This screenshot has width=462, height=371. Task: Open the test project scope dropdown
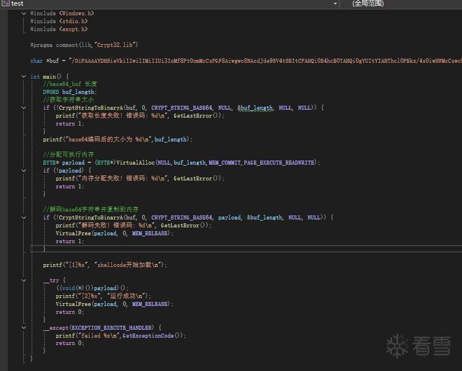(x=335, y=3)
